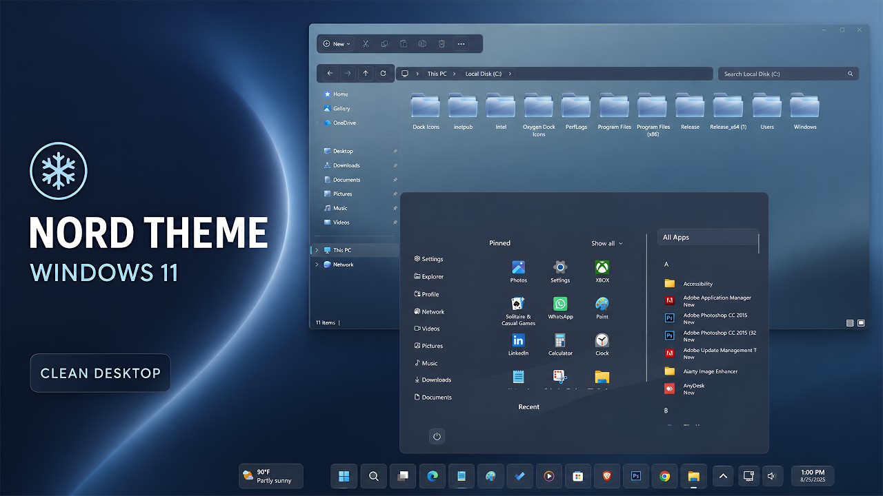Open Calculator from Pinned apps
The width and height of the screenshot is (883, 496).
(x=560, y=344)
